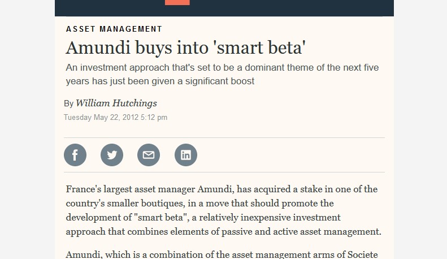
Task: Share the article by email
Action: pos(149,155)
